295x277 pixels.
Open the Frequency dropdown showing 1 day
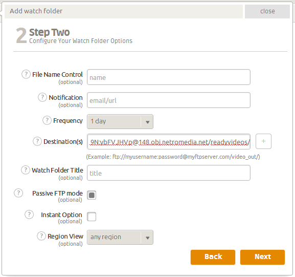click(120, 121)
